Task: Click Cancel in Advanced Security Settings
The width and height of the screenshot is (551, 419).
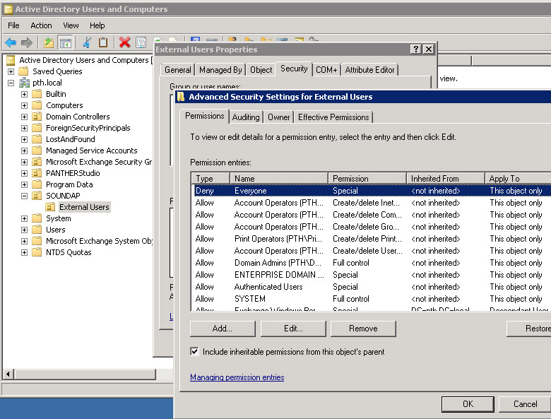Action: coord(525,404)
